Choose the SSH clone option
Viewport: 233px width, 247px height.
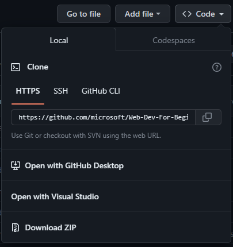[x=60, y=91]
